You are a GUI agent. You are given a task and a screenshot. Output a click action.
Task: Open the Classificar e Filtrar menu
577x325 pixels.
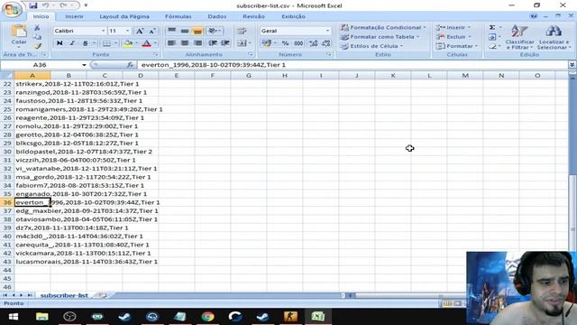pyautogui.click(x=519, y=37)
